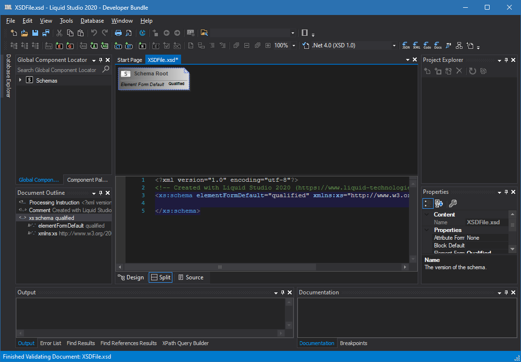Click the generate Code icon
The height and width of the screenshot is (362, 521).
[x=427, y=45]
